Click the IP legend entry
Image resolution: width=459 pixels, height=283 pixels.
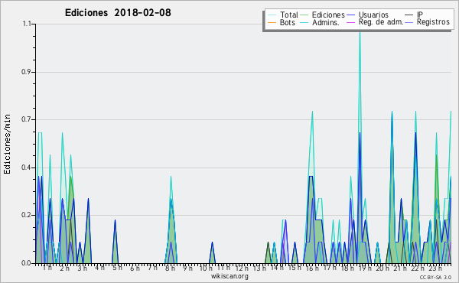(x=414, y=15)
